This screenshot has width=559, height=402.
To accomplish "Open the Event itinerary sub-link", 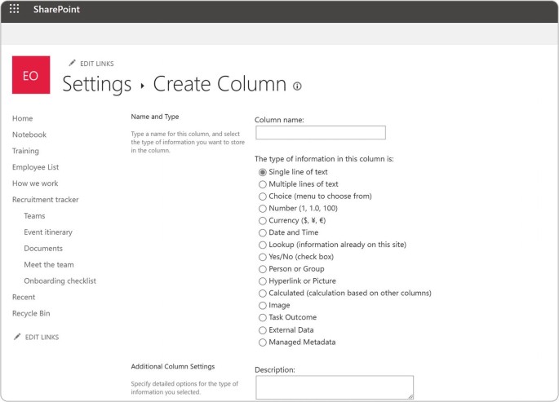I will tap(48, 232).
